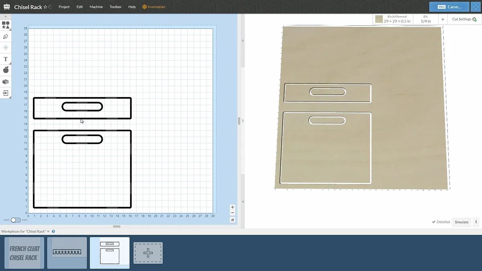Select the Drill point tool
The width and height of the screenshot is (482, 271).
[6, 47]
